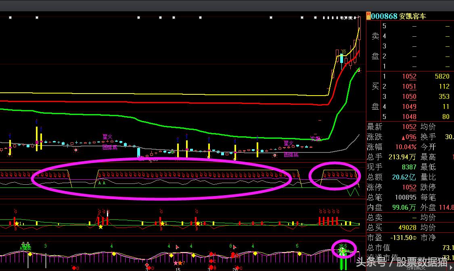Click the 买盘 header of the order book
Viewport: 454px width, 271px height.
click(x=375, y=96)
